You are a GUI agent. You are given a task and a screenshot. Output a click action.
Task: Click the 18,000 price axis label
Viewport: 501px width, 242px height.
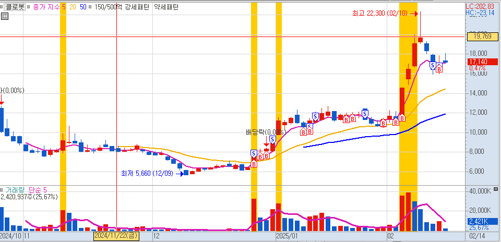[478, 53]
